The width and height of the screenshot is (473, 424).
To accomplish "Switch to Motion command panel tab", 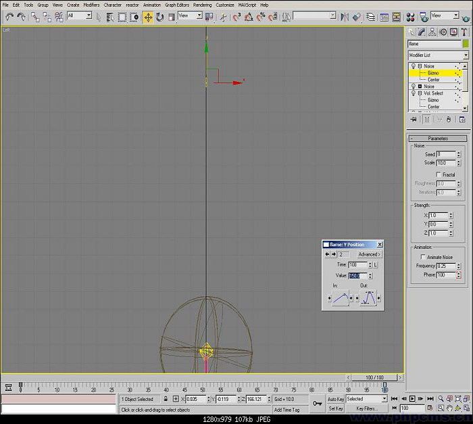I will tap(443, 32).
